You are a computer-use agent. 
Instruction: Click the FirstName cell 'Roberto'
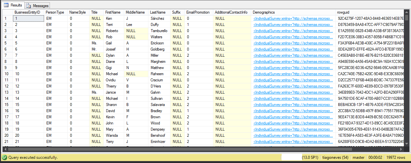click(114, 31)
